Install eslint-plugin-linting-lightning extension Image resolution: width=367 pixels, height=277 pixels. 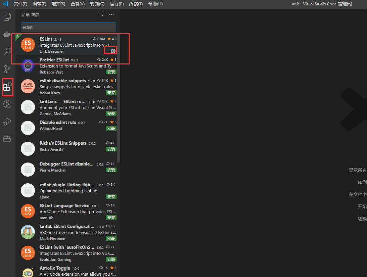111,197
